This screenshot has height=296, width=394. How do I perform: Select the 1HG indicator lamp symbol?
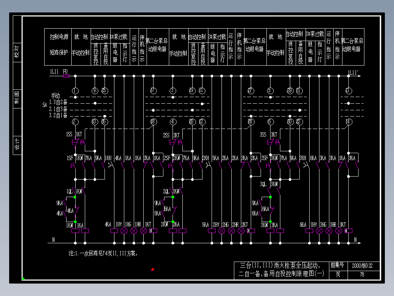134,231
